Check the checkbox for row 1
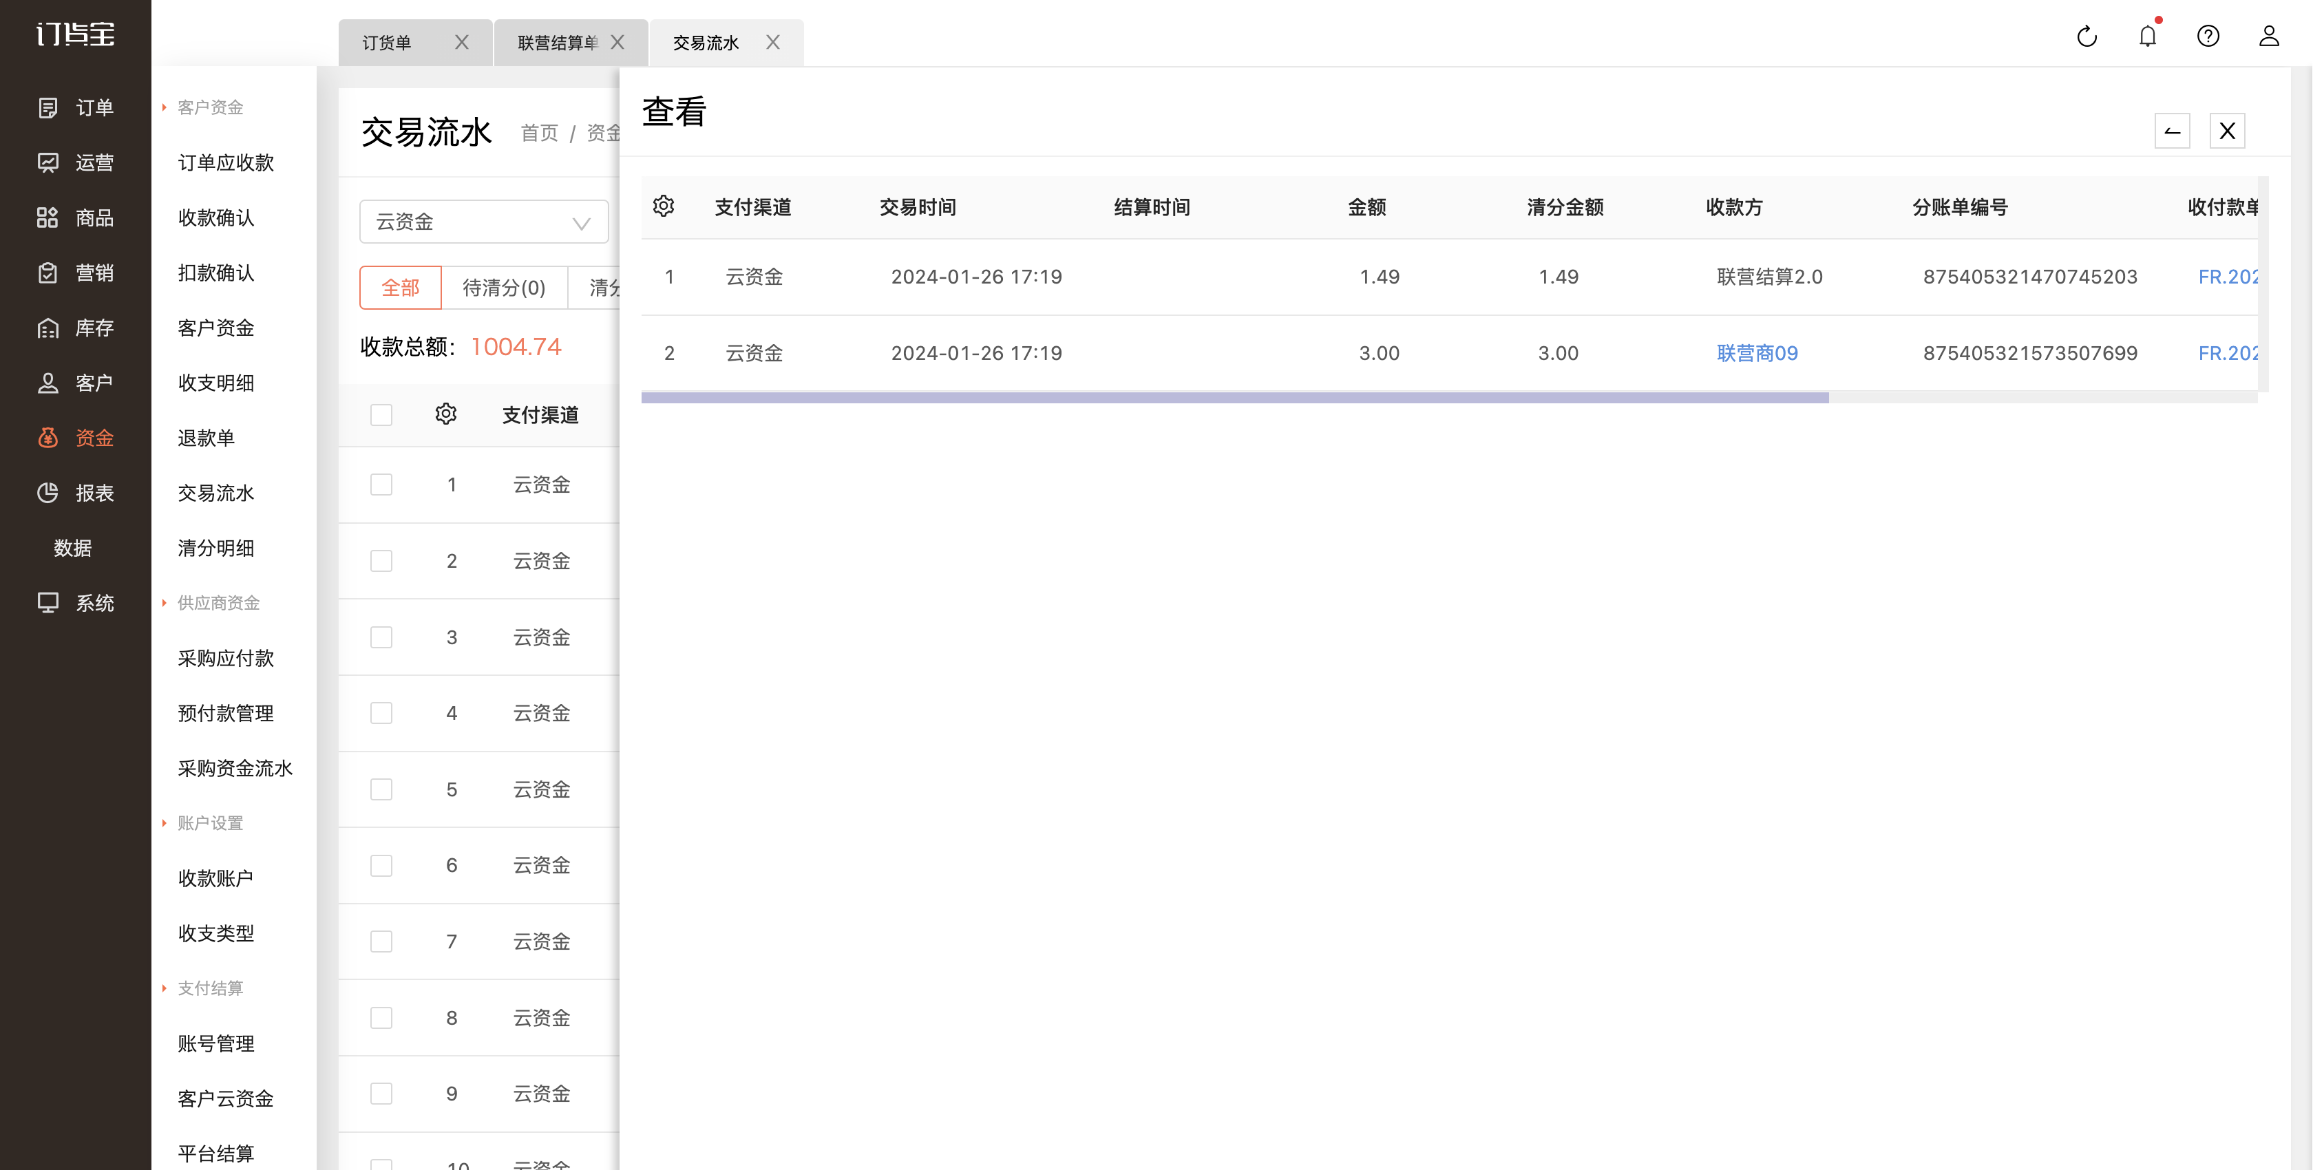Image resolution: width=2313 pixels, height=1170 pixels. [x=381, y=485]
